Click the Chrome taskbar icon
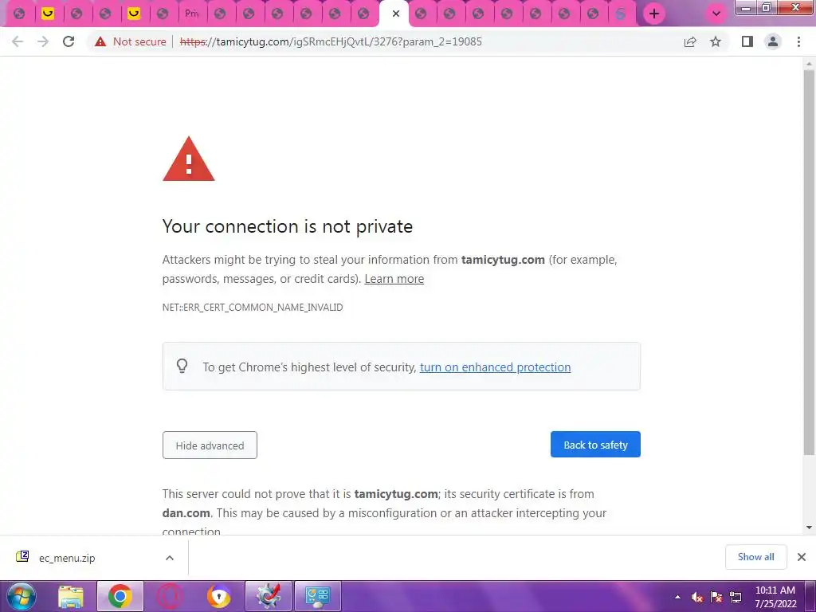This screenshot has width=816, height=612. (x=120, y=596)
